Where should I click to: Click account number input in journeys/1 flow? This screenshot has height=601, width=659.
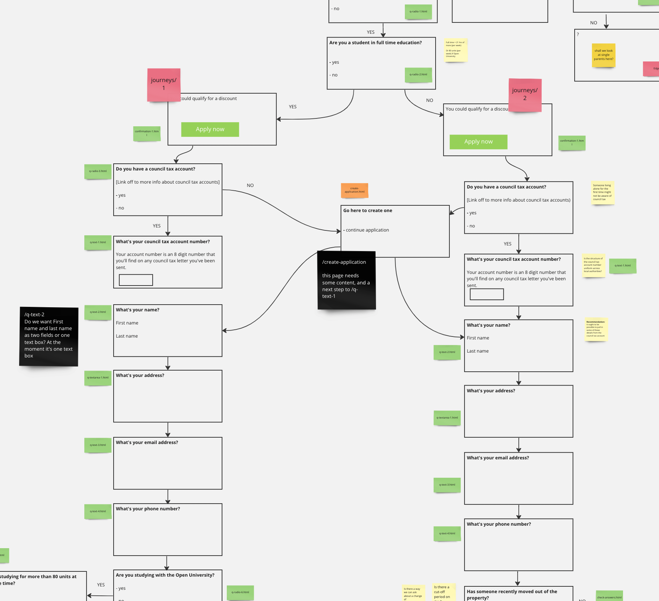point(136,280)
